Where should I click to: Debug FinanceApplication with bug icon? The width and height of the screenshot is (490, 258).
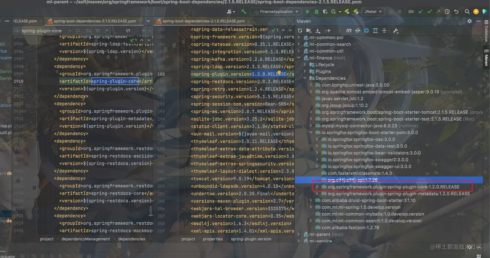317,11
